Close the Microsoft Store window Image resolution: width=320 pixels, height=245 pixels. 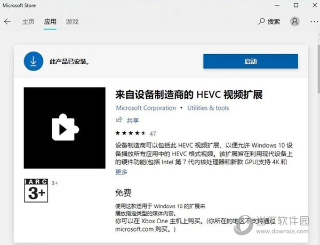(315, 5)
